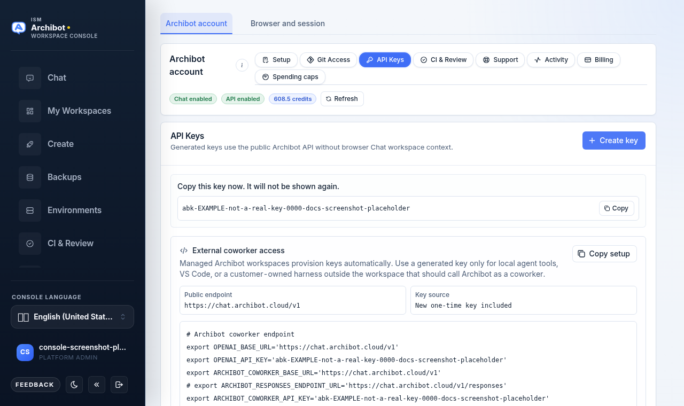Open the Console Language dropdown

[x=72, y=317]
